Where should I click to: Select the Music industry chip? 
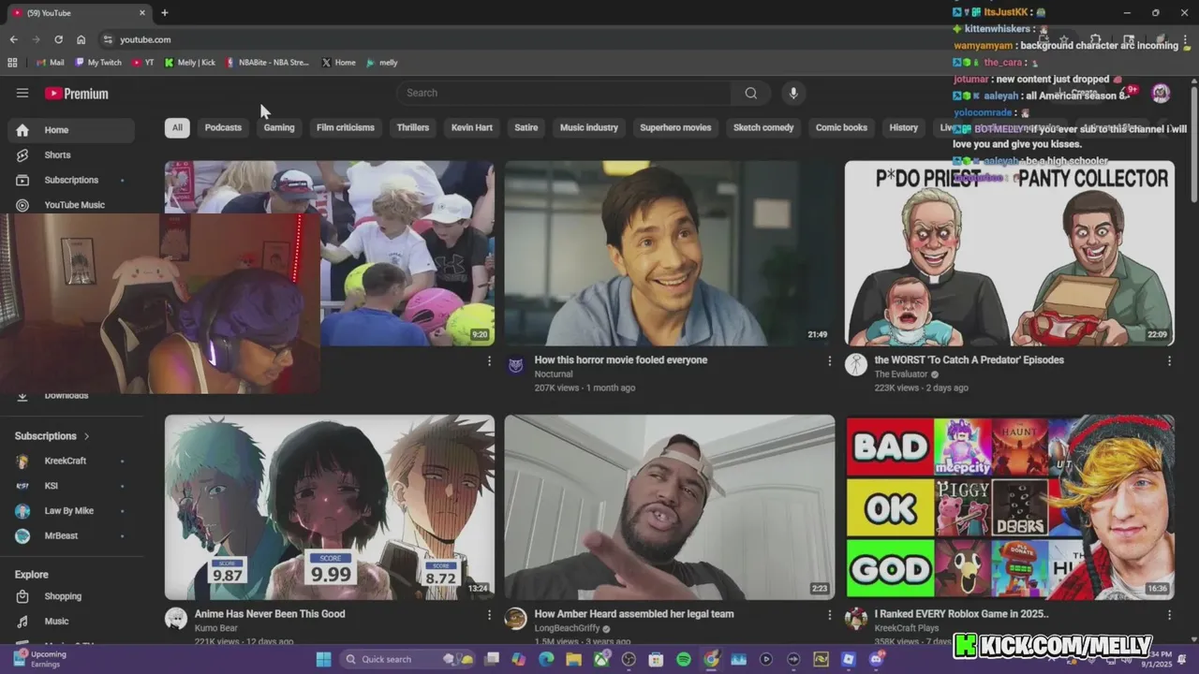(x=589, y=127)
